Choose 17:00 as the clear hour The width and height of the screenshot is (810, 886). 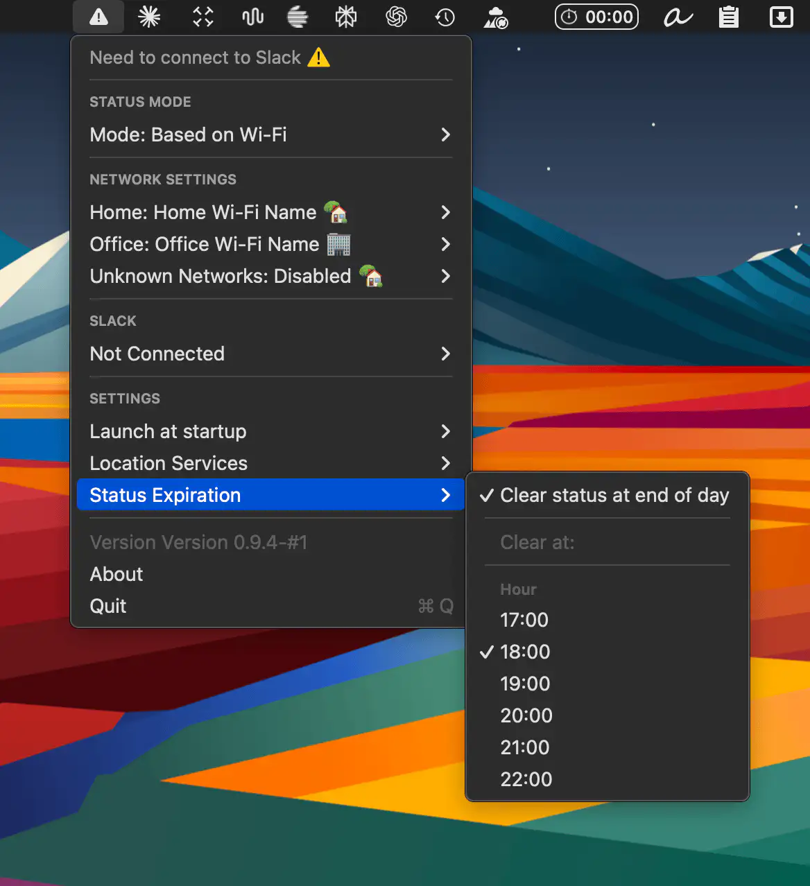coord(524,620)
